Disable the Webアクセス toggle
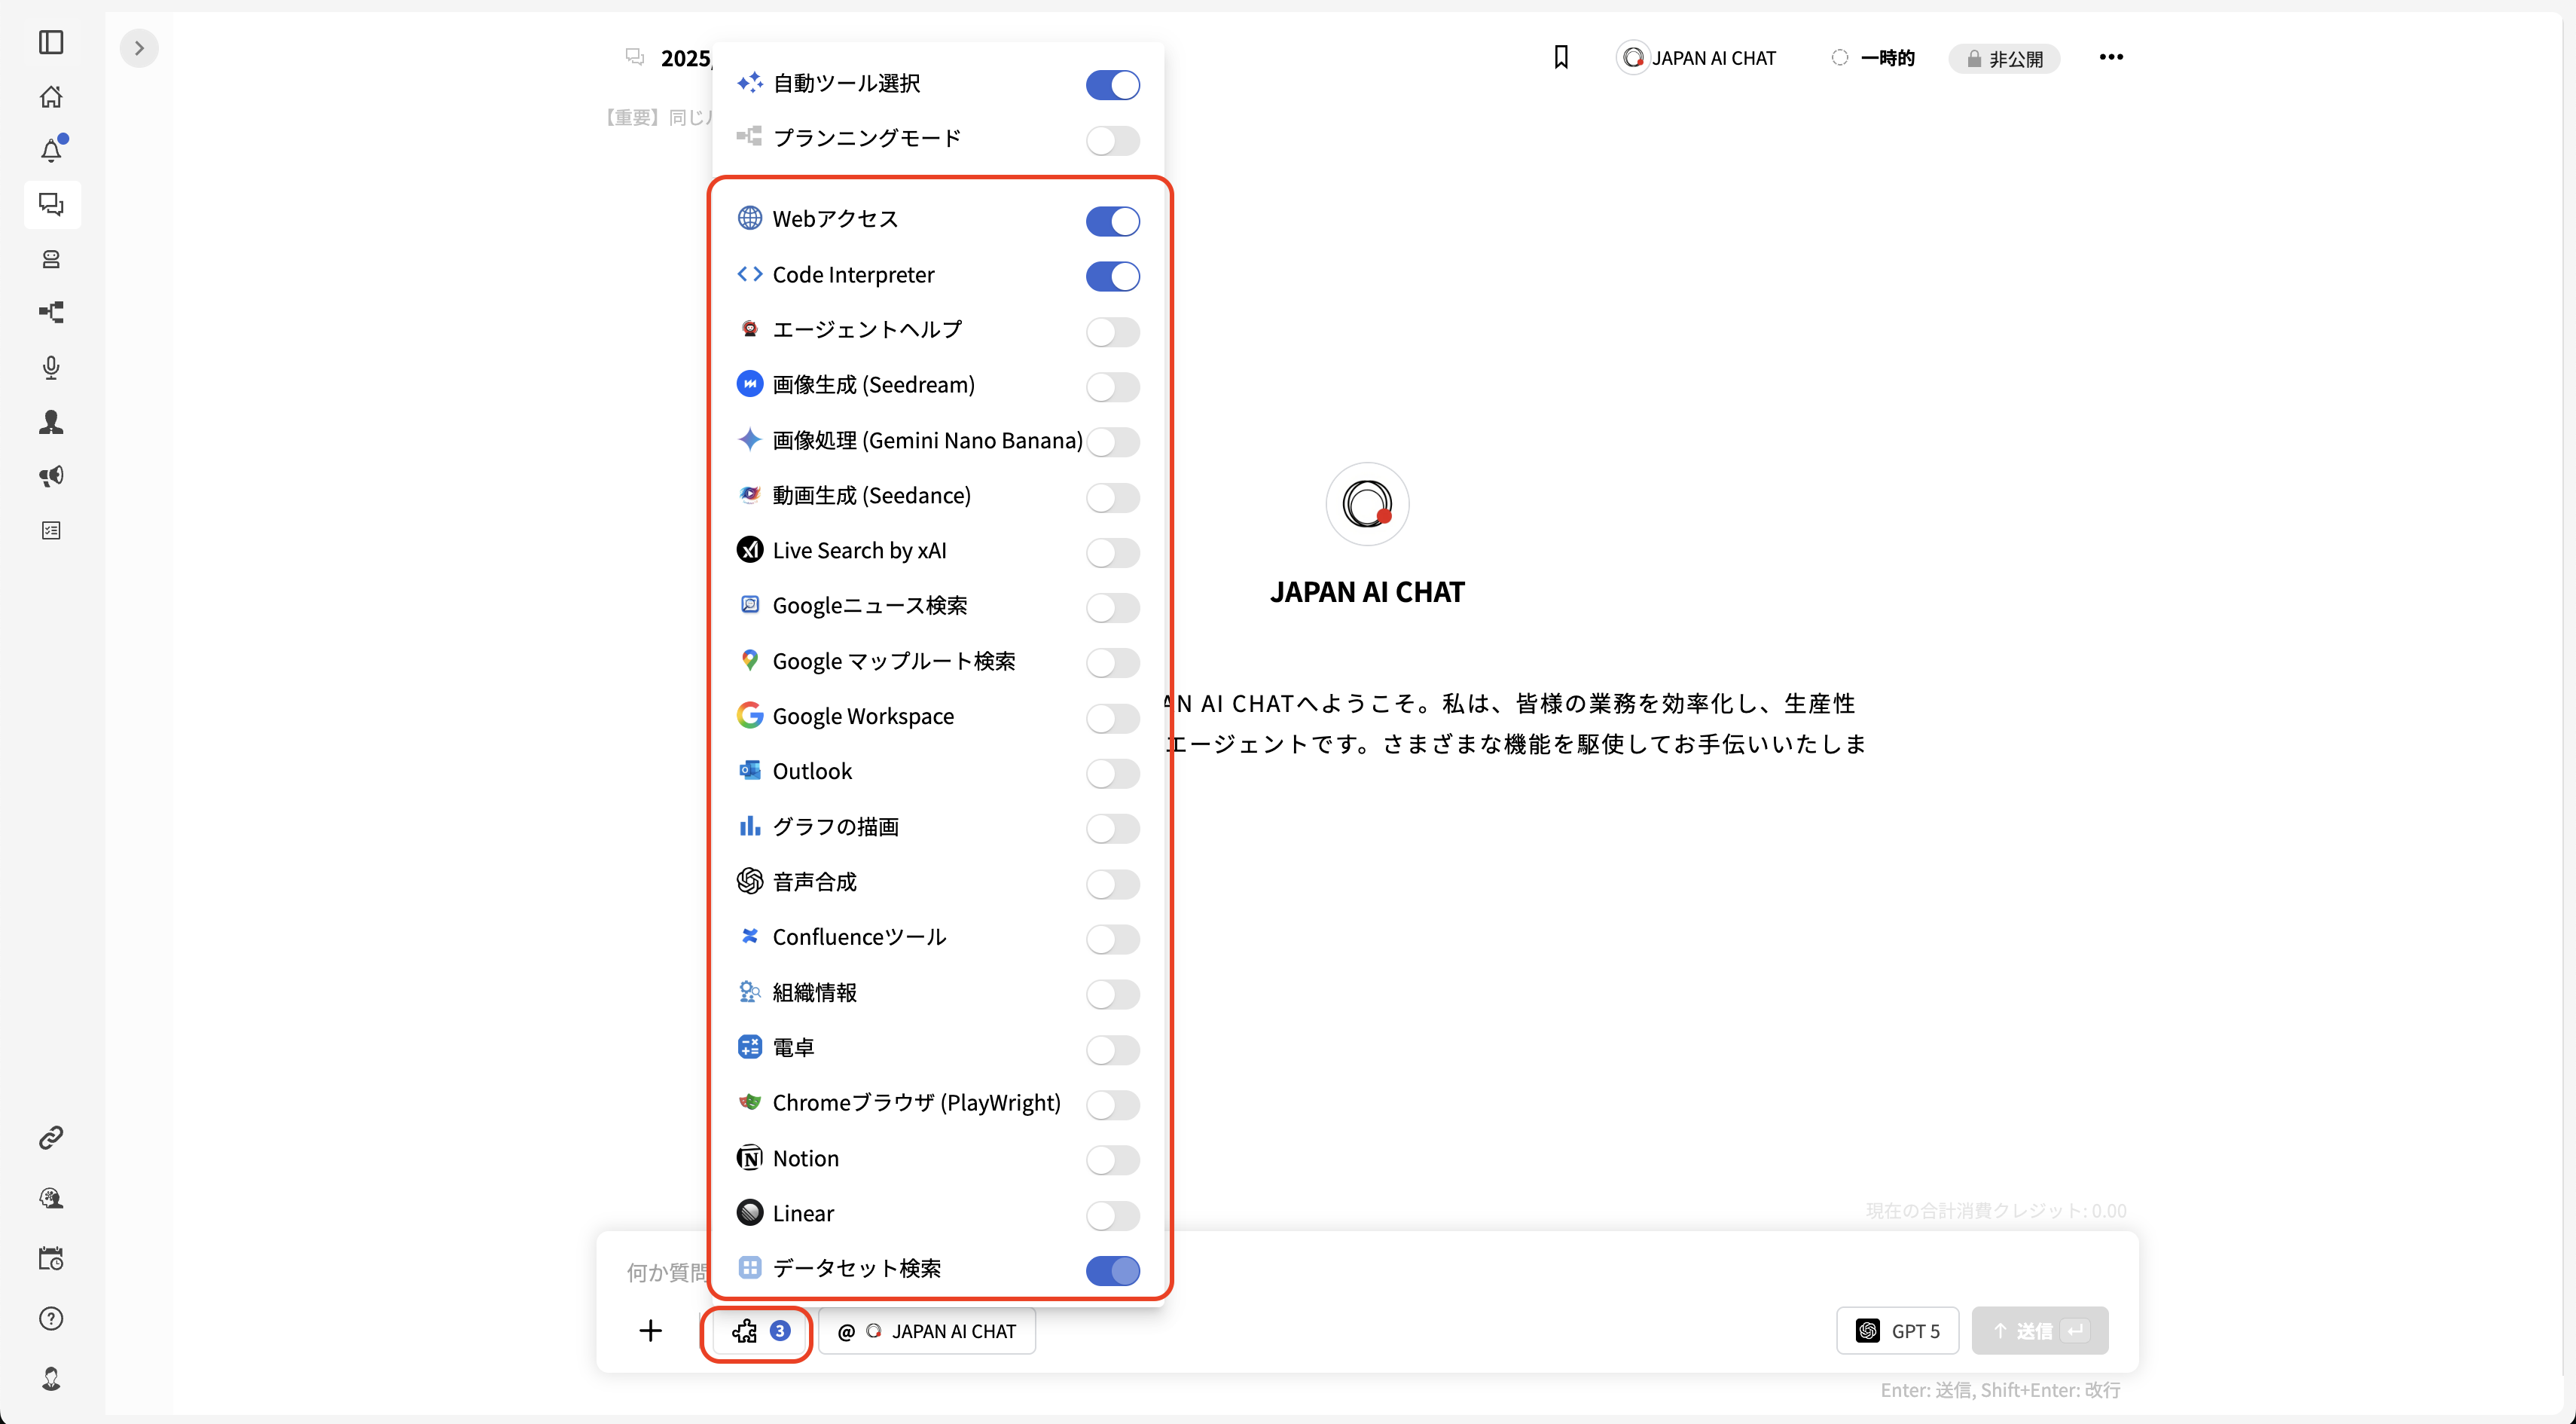Image resolution: width=2576 pixels, height=1424 pixels. 1113,221
